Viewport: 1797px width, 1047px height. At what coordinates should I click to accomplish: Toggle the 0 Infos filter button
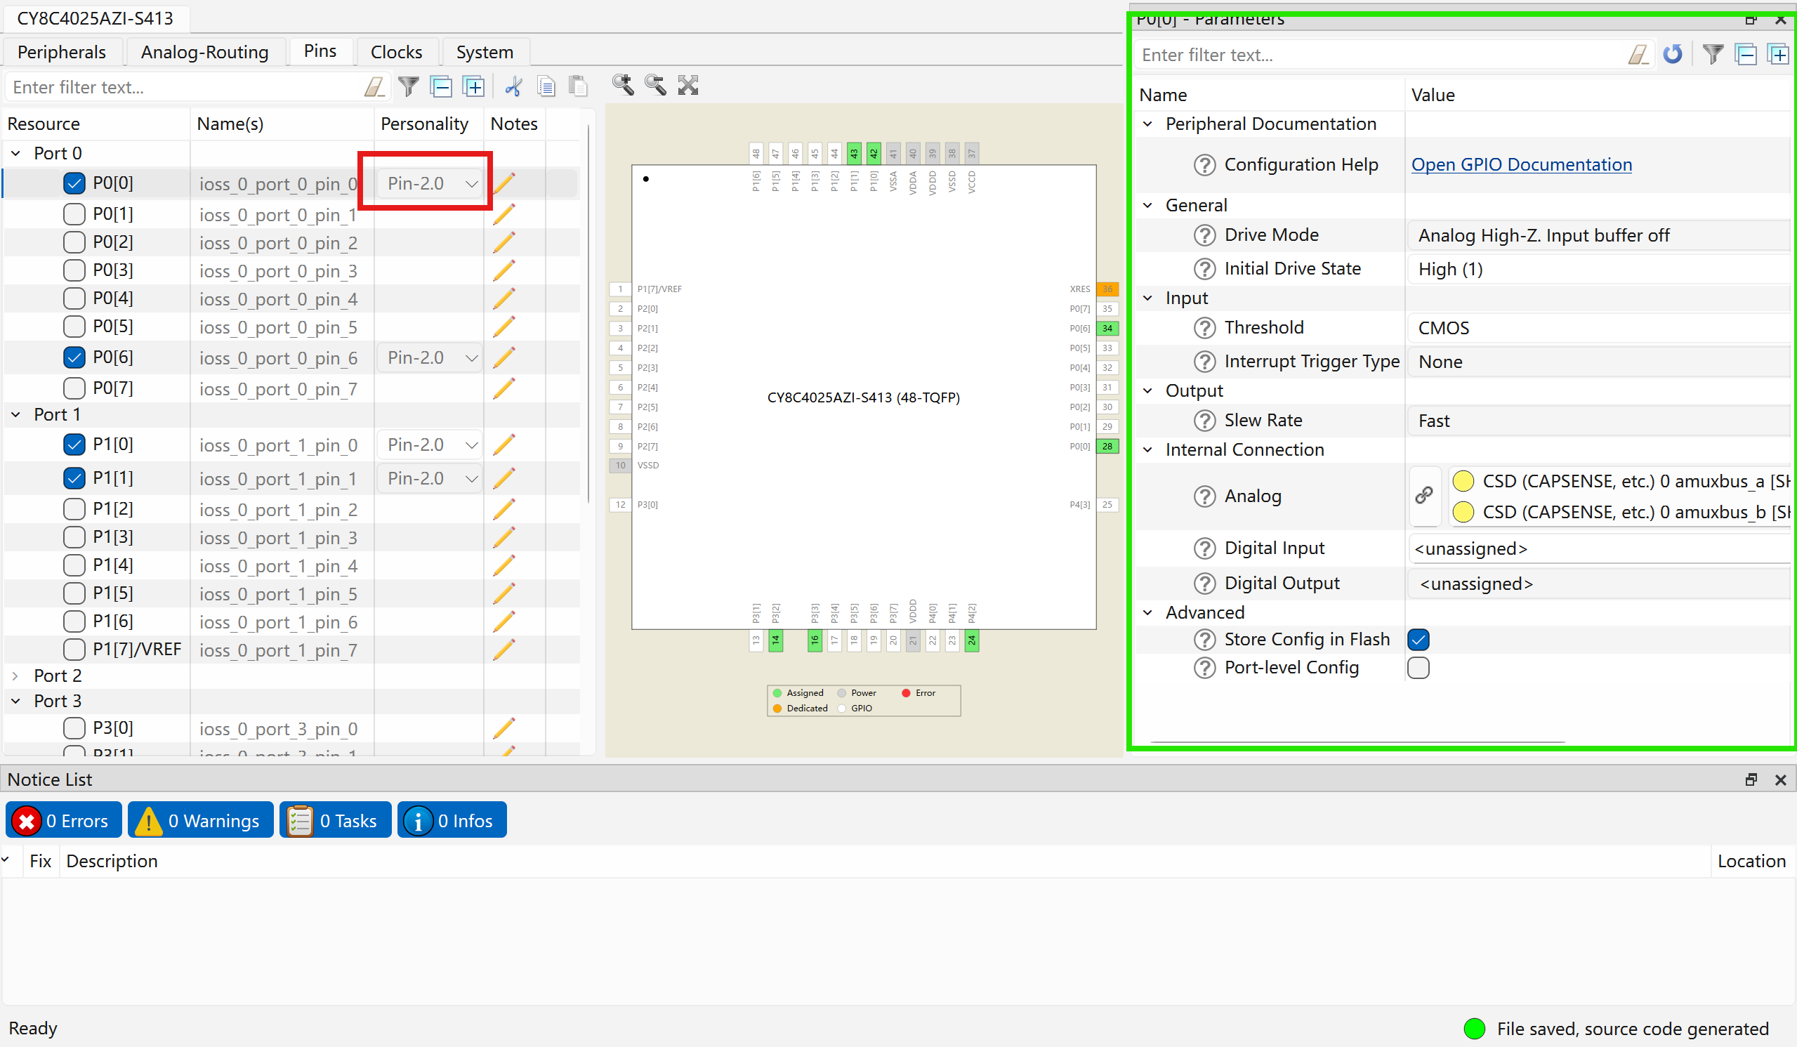(452, 821)
